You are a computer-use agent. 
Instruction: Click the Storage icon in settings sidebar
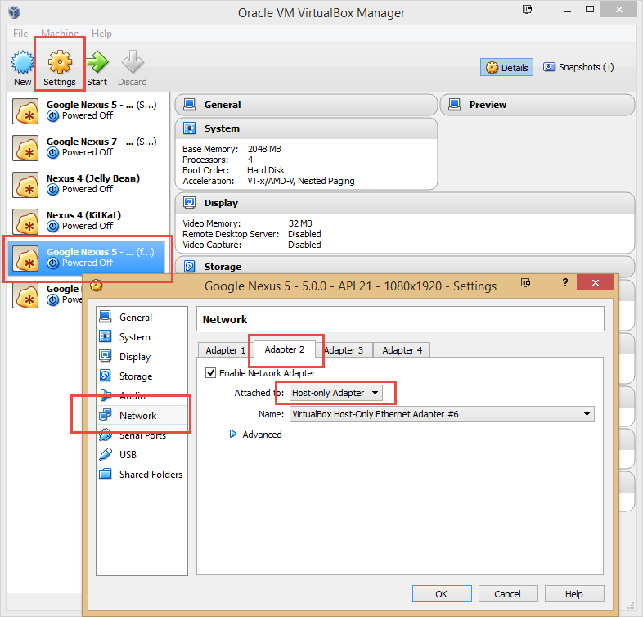106,375
